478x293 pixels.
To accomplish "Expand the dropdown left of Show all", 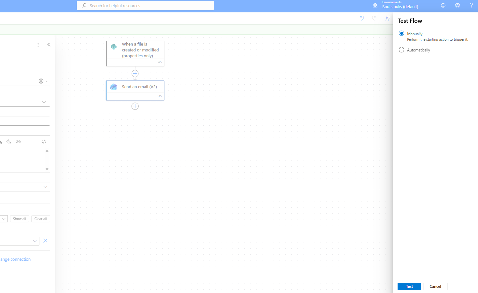I will click(4, 219).
